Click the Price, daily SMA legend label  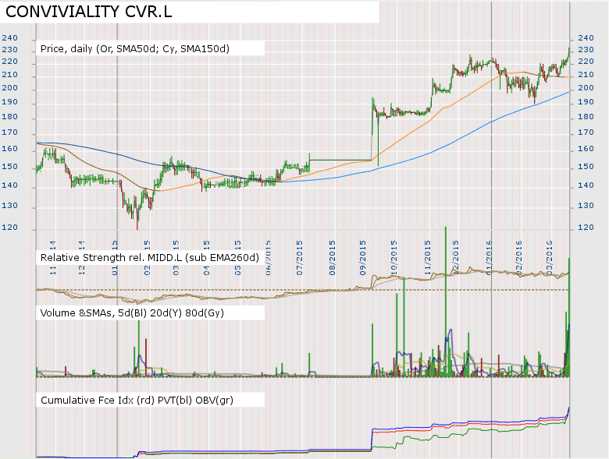pos(135,49)
